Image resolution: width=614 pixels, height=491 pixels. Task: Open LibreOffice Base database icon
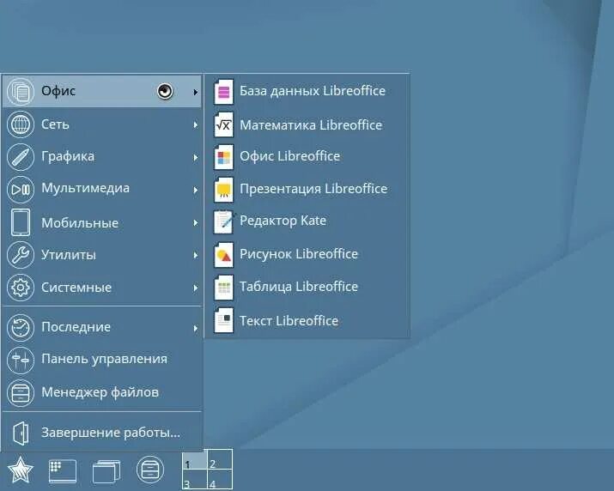pyautogui.click(x=223, y=92)
